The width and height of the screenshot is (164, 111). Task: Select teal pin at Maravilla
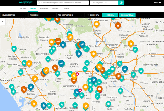[x=141, y=71]
